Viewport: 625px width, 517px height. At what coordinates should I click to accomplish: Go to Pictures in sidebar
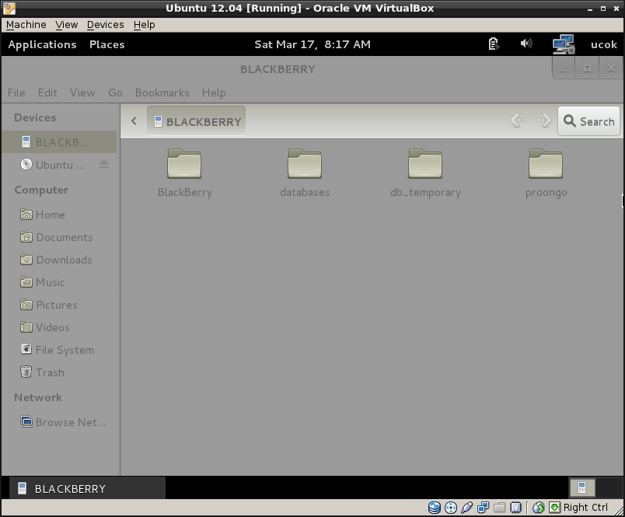coord(59,305)
